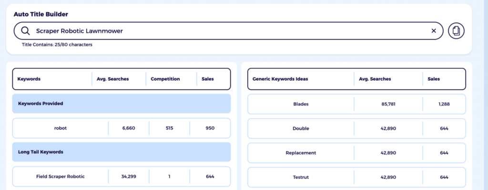The width and height of the screenshot is (488, 190).
Task: Click Avg. Searches header in Keywords table
Action: click(112, 79)
